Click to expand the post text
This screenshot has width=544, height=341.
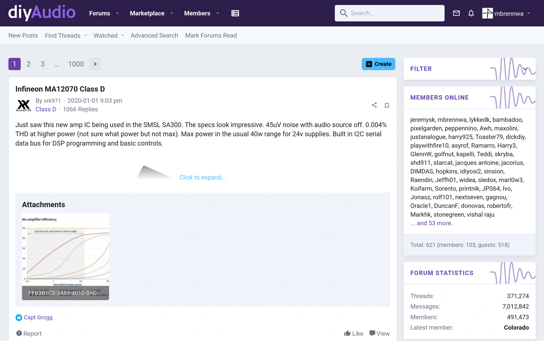203,177
